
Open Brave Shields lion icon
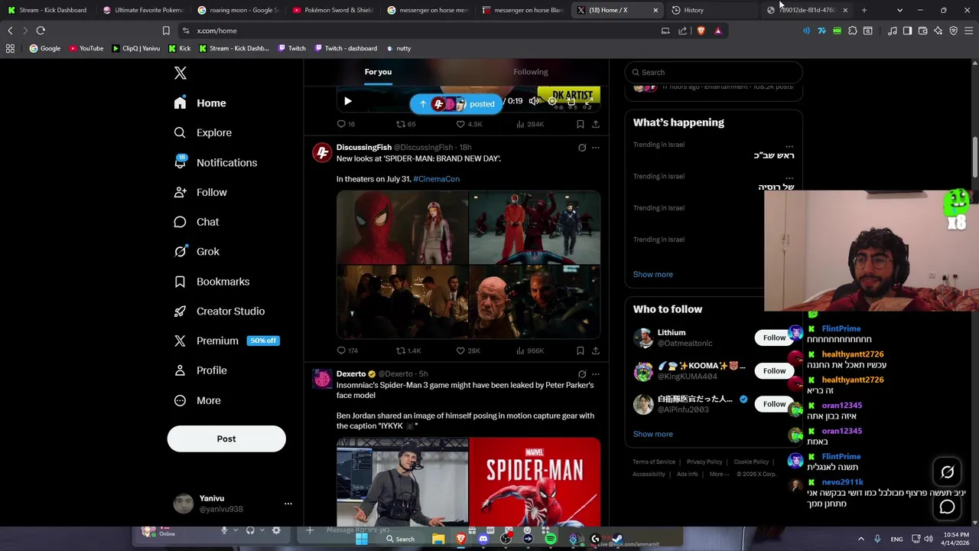click(x=701, y=31)
